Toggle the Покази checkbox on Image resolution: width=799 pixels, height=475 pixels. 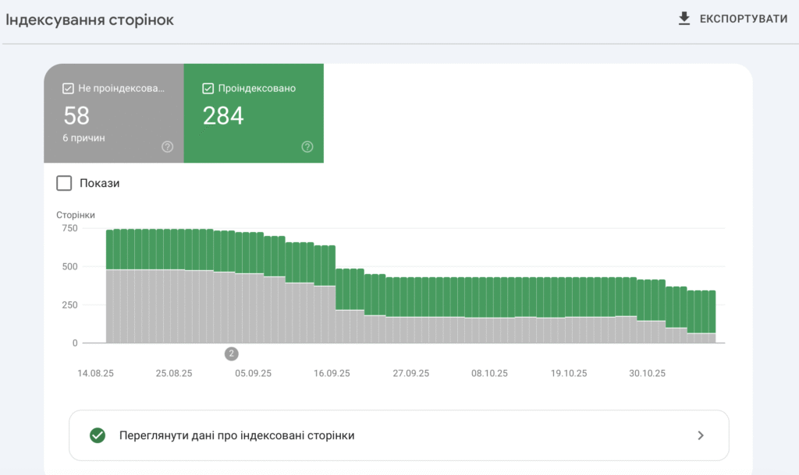click(63, 183)
